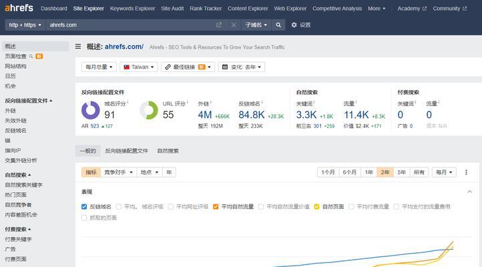The image size is (482, 267).
Task: Enable the 抓取的页面 checkbox
Action: click(x=84, y=218)
